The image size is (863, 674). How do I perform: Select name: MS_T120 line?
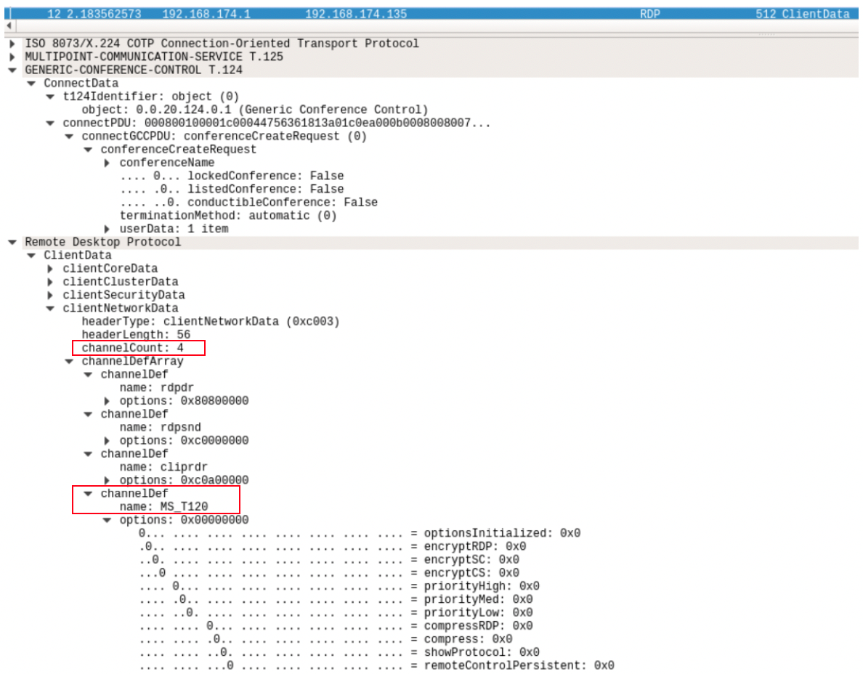tap(163, 507)
